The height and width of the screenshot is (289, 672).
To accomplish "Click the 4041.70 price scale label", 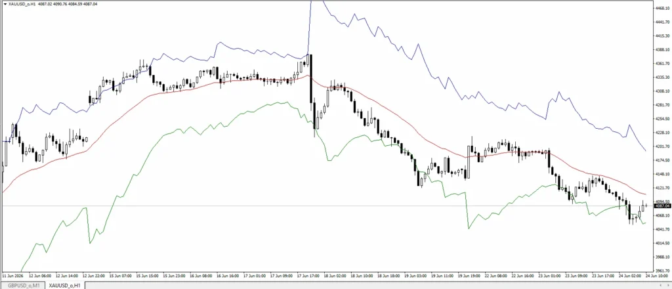I will (x=663, y=230).
